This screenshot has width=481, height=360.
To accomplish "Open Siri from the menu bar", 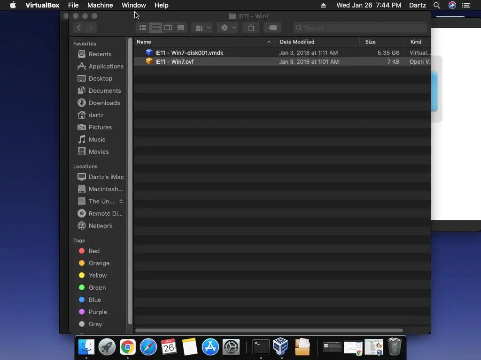I will 452,5.
